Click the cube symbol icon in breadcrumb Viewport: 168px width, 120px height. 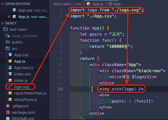pyautogui.click(x=110, y=4)
